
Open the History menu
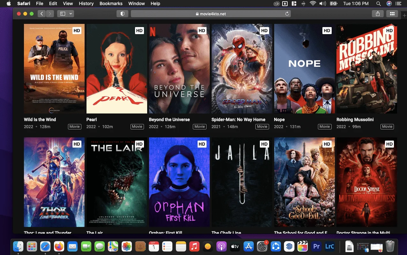pyautogui.click(x=86, y=4)
